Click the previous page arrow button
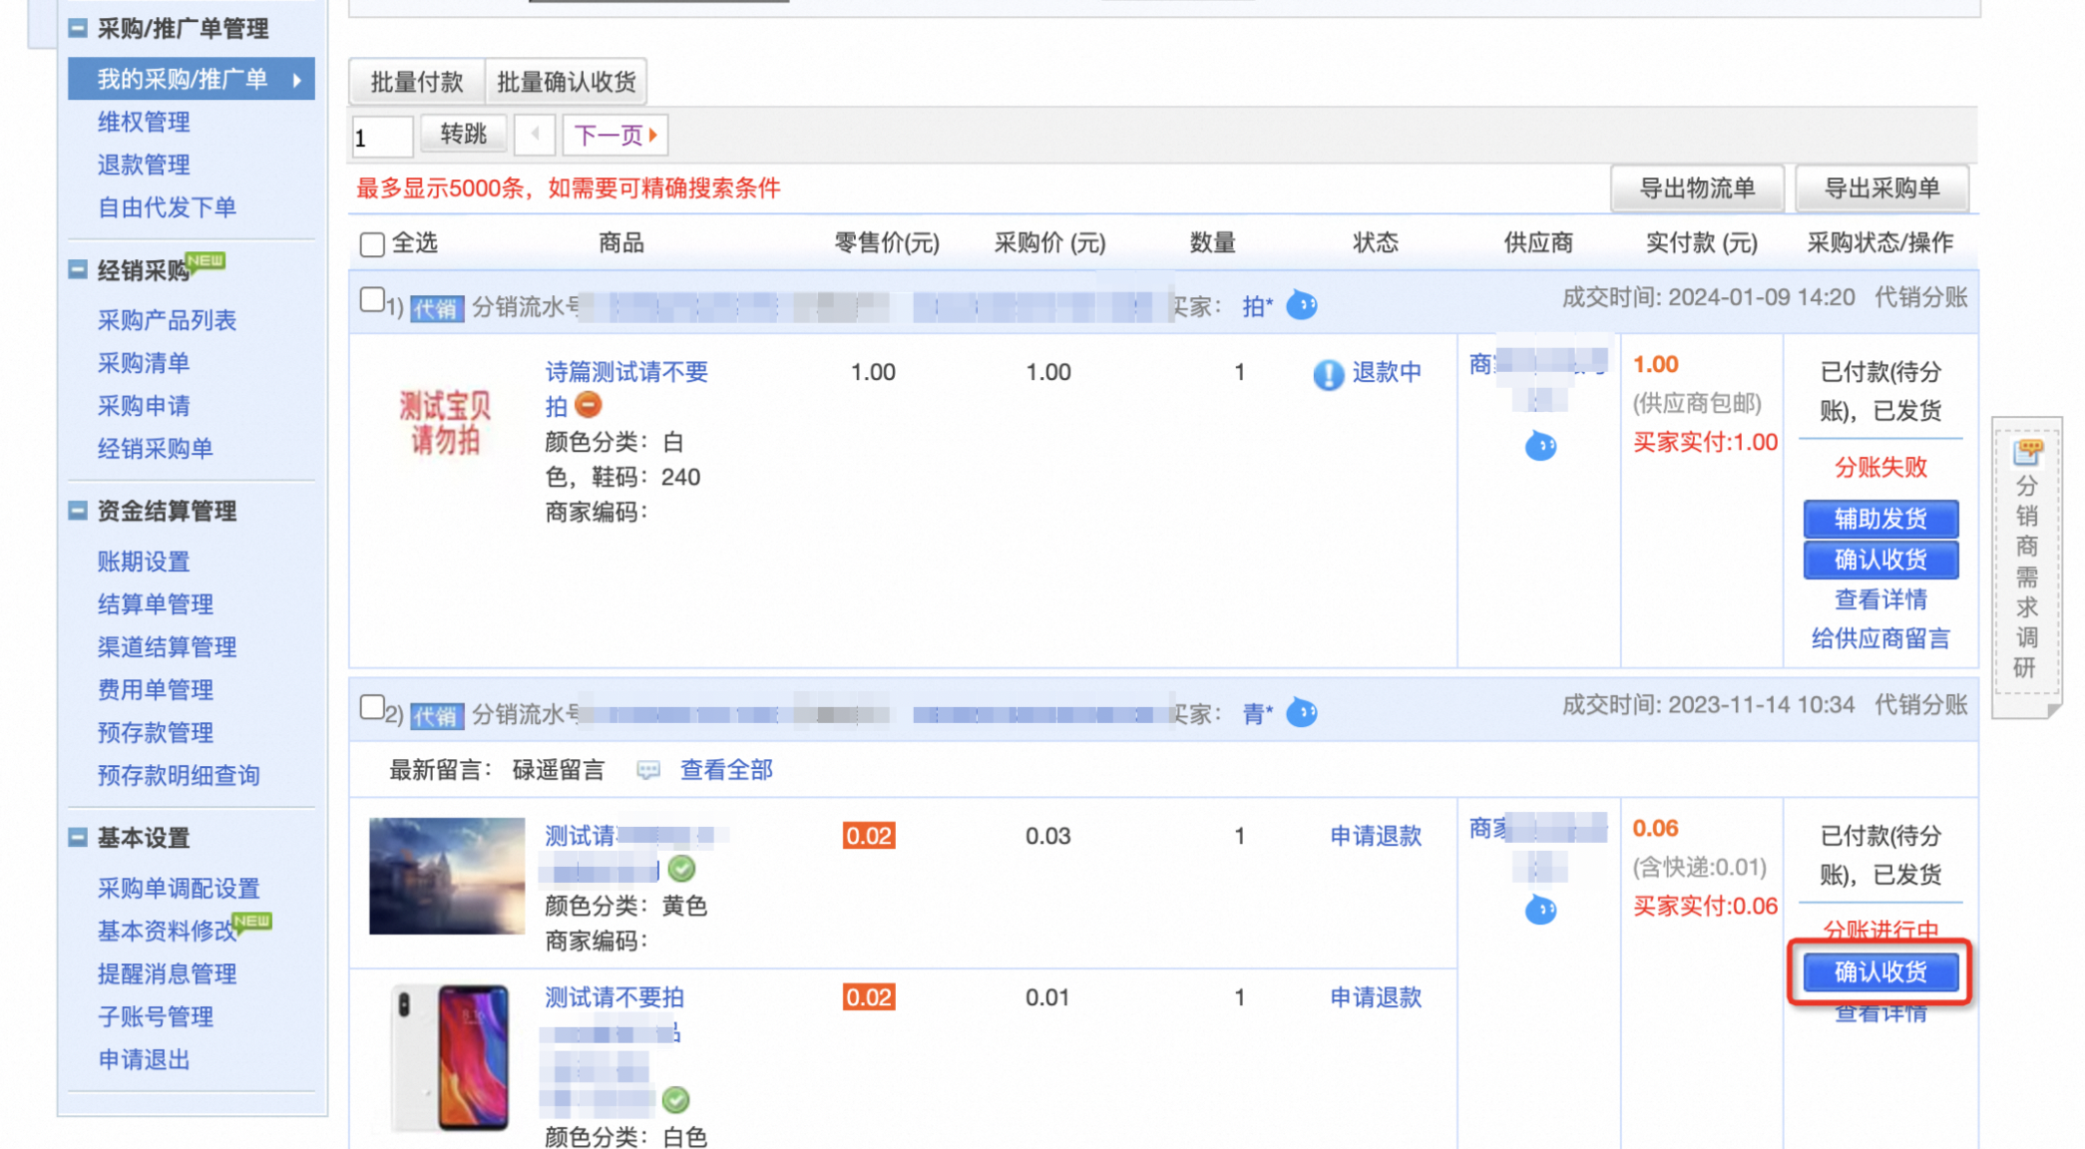The width and height of the screenshot is (2085, 1149). click(535, 135)
